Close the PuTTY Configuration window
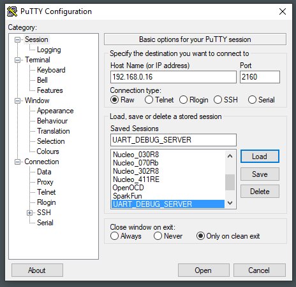The height and width of the screenshot is (287, 296). [x=283, y=11]
